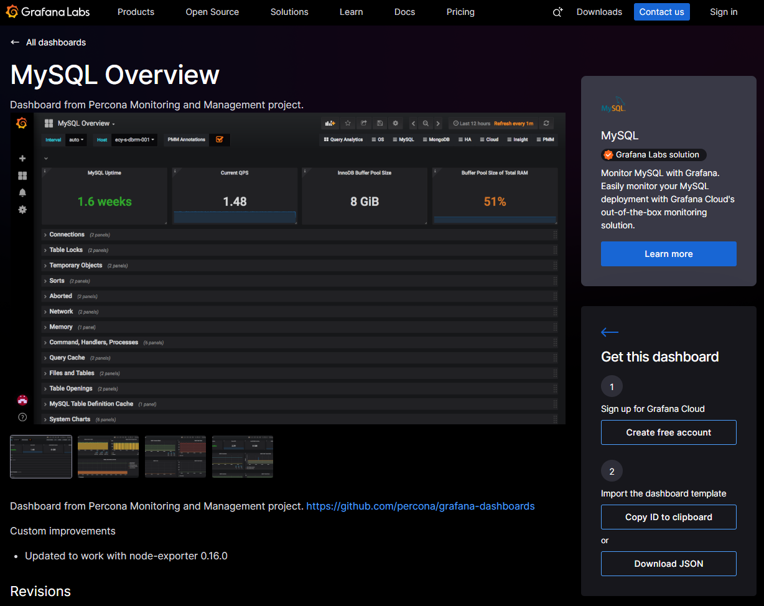Click Sign in link
The width and height of the screenshot is (764, 606).
[724, 12]
